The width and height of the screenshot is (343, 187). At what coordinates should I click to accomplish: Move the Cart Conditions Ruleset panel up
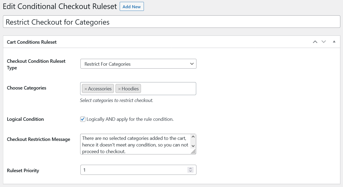click(x=315, y=42)
